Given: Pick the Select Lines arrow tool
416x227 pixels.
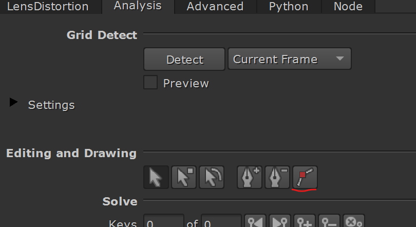Looking at the screenshot, I should (212, 177).
